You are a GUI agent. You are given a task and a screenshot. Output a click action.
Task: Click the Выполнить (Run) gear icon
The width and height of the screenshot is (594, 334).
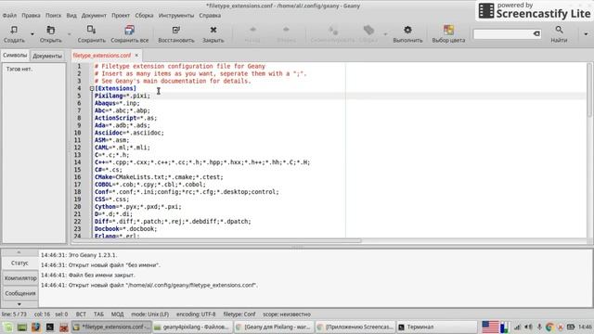pyautogui.click(x=407, y=30)
